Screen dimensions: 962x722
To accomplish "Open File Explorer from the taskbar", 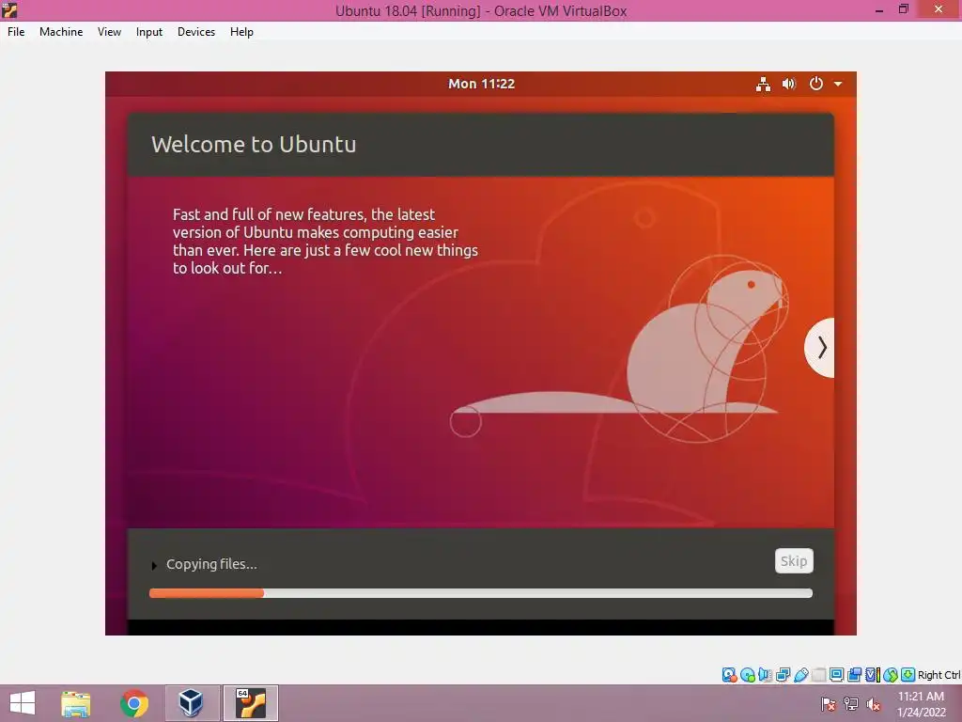I will pyautogui.click(x=76, y=703).
